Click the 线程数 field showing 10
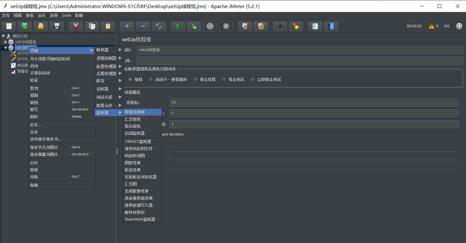Image resolution: width=466 pixels, height=243 pixels. 314,102
